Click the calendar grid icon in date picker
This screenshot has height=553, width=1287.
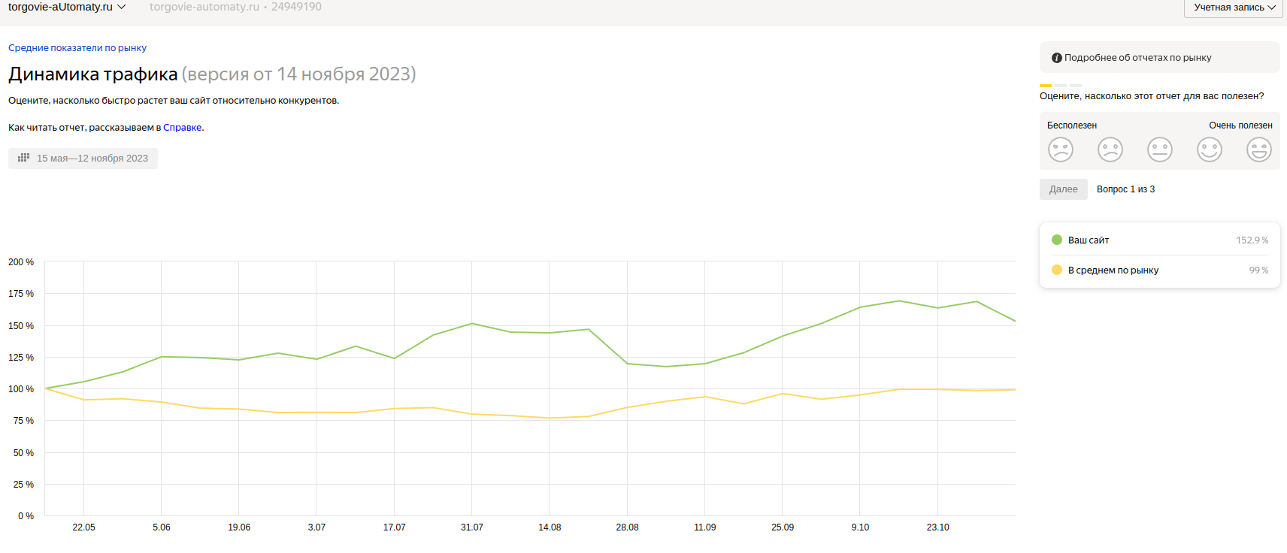coord(23,158)
